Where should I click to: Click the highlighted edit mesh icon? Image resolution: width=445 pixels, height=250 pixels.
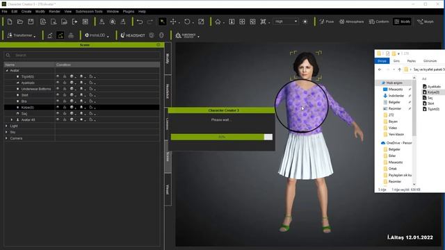pyautogui.click(x=60, y=35)
